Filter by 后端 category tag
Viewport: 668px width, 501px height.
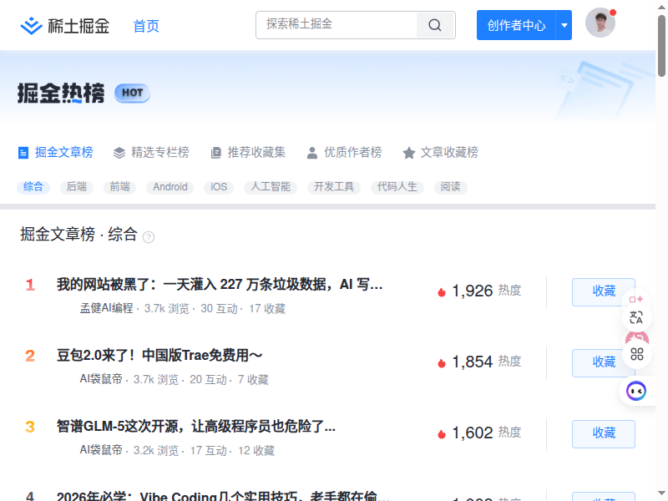77,187
